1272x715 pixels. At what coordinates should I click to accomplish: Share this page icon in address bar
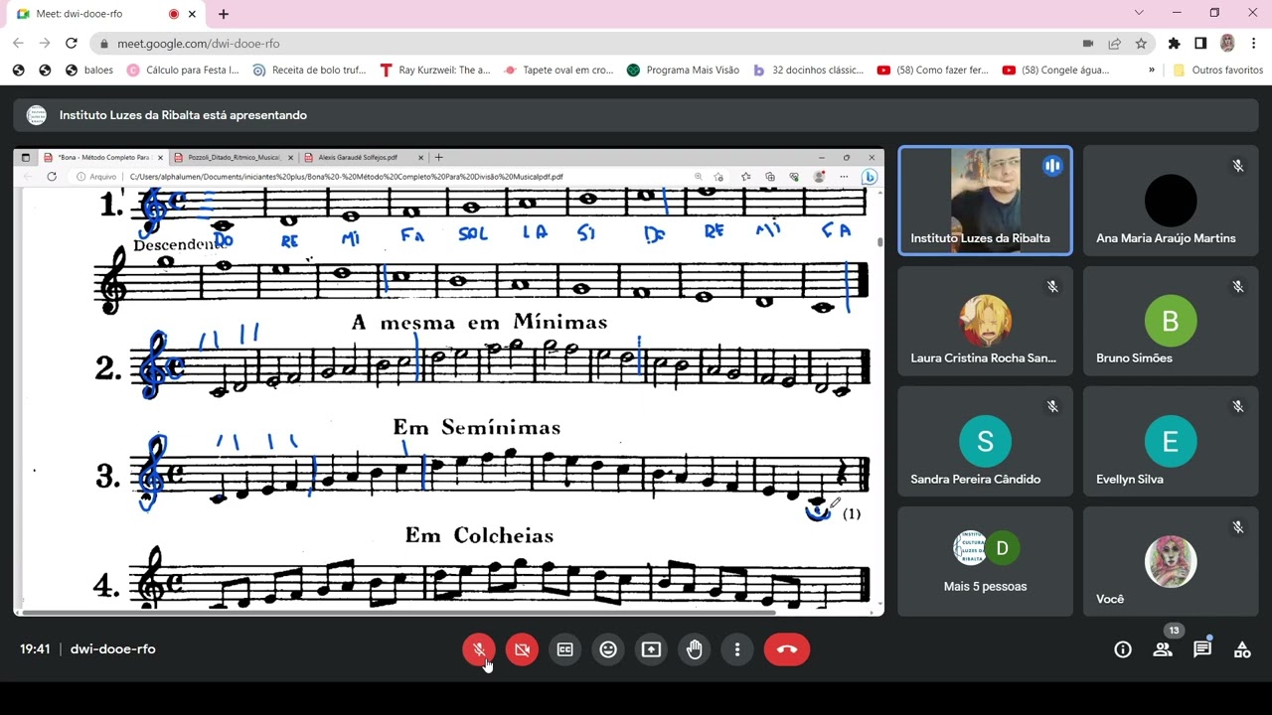coord(1115,44)
